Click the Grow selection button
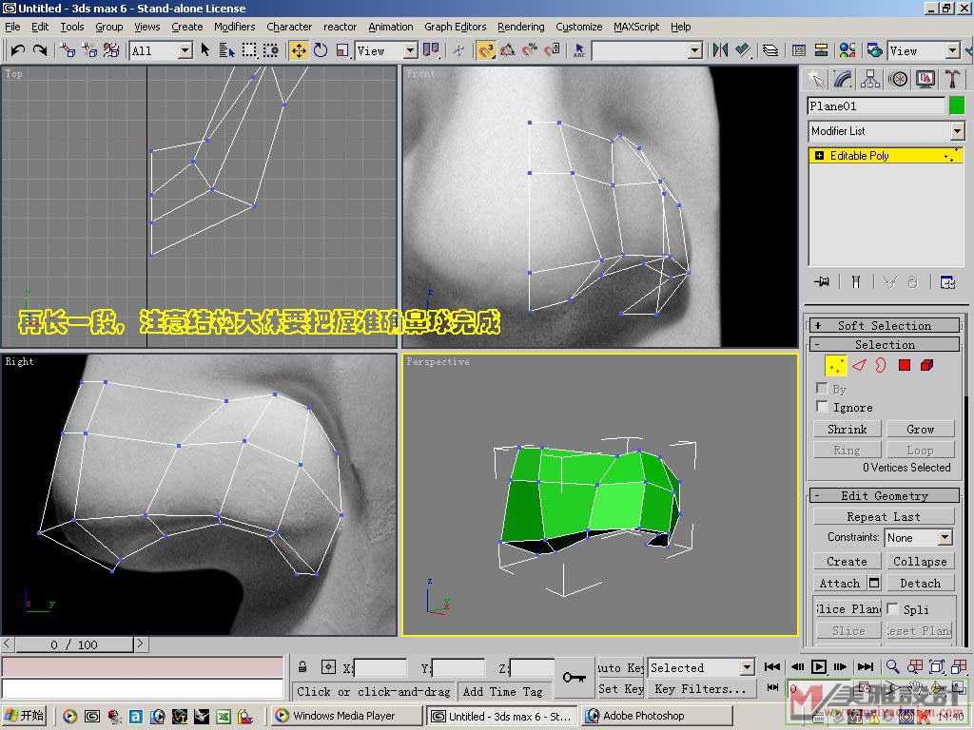The height and width of the screenshot is (730, 974). pyautogui.click(x=920, y=429)
